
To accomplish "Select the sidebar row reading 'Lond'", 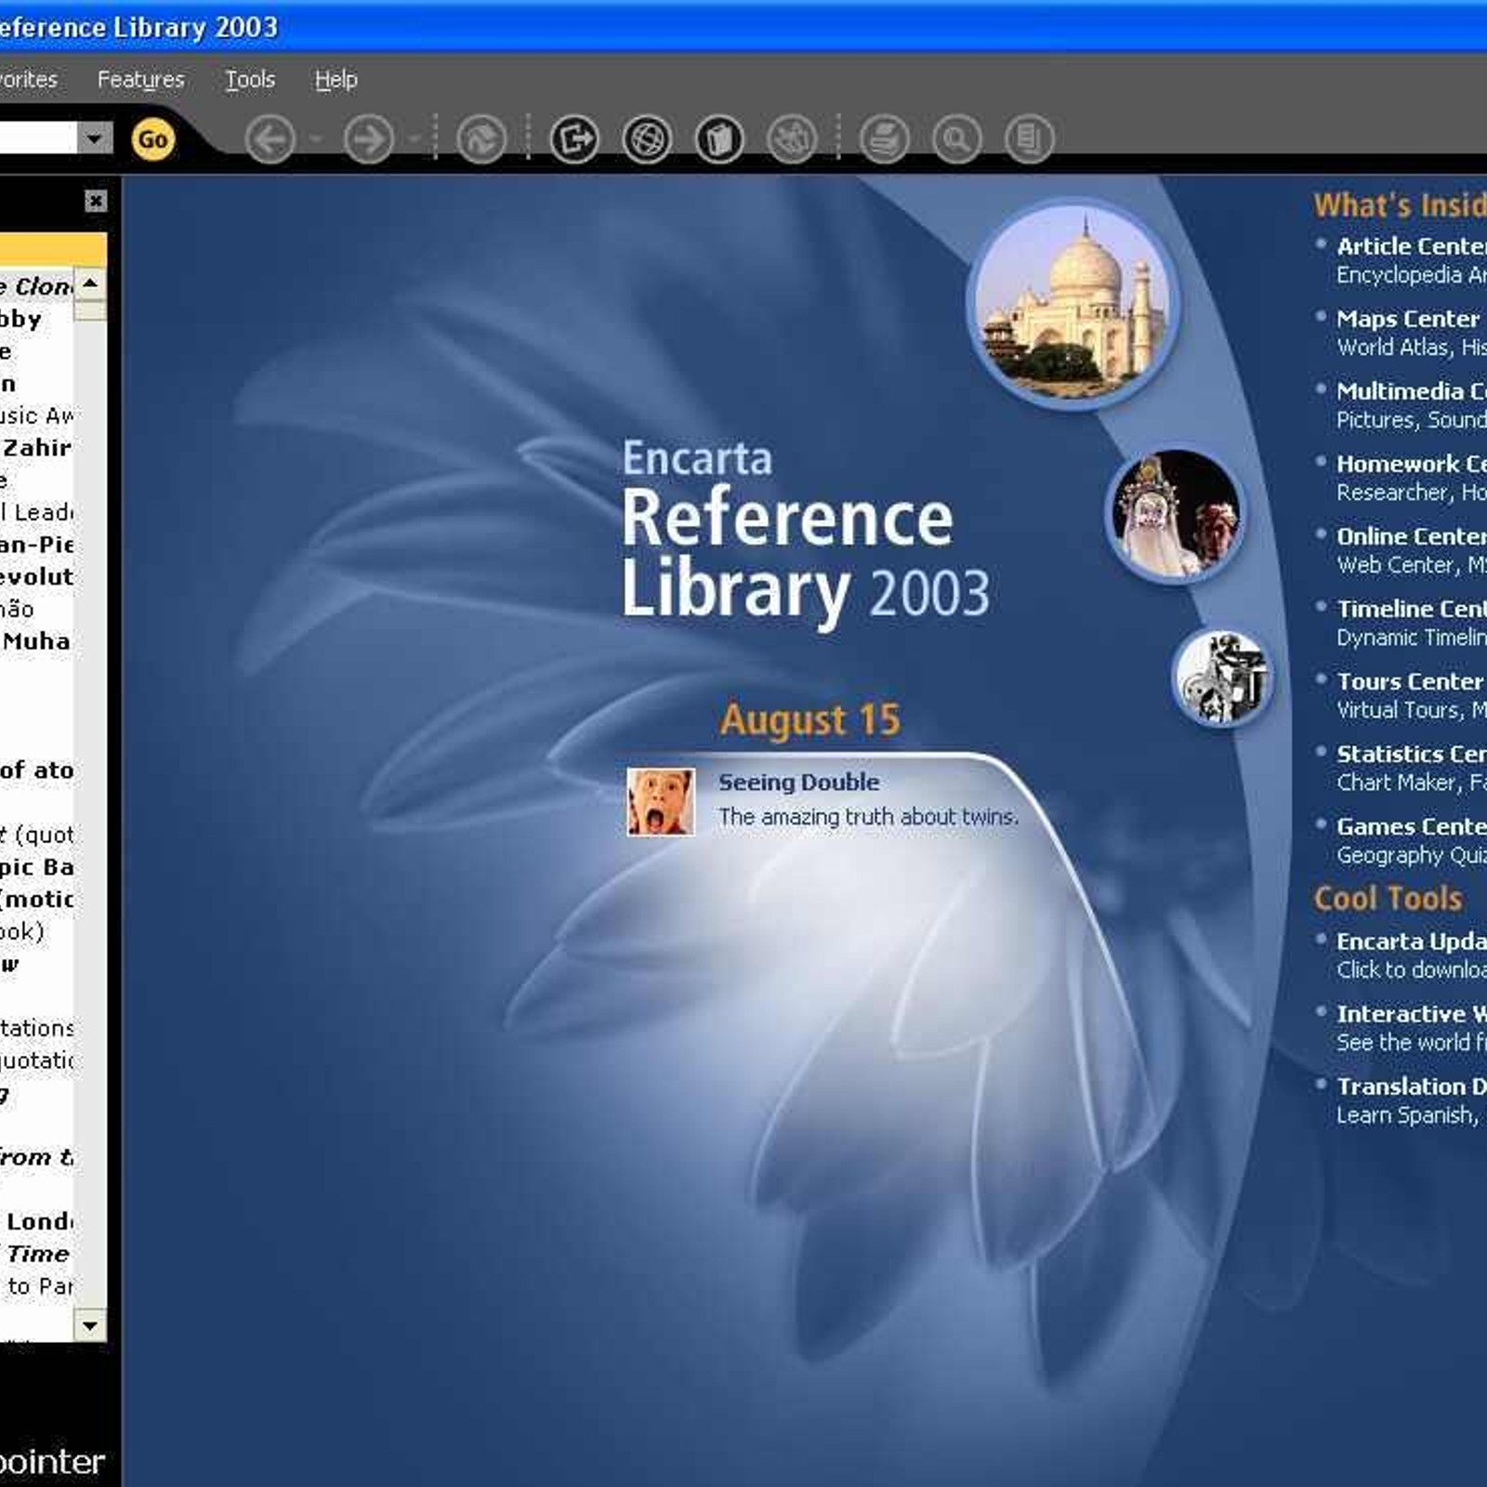I will coord(36,1221).
